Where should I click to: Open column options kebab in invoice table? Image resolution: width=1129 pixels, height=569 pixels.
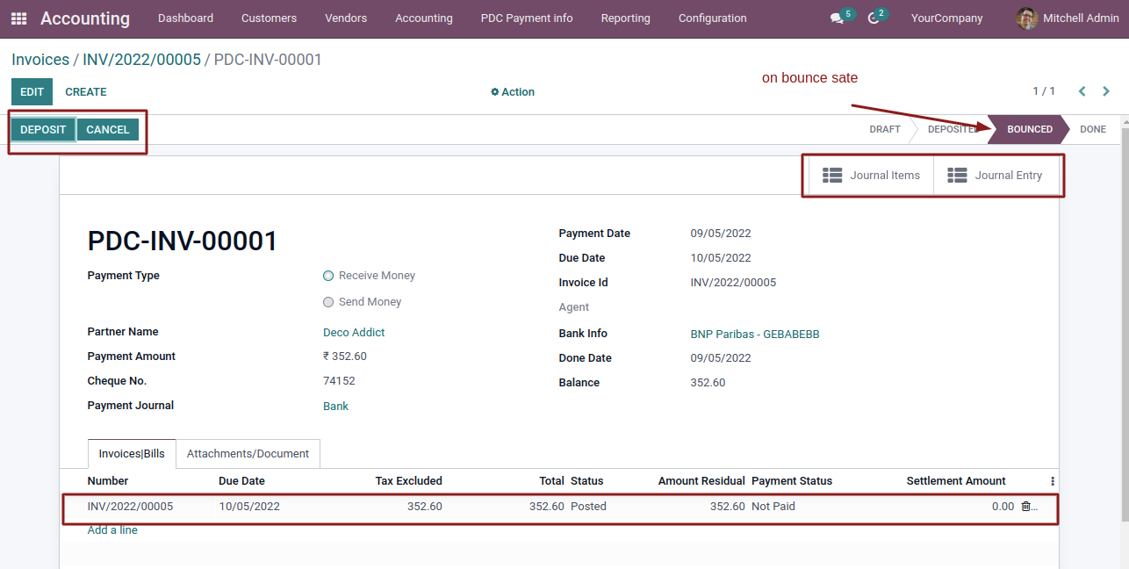(1053, 481)
